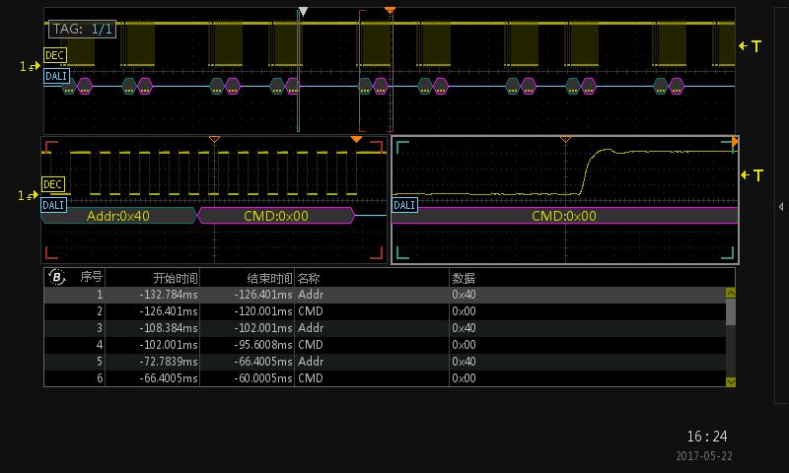Click the TAG 1/1 label box
The width and height of the screenshot is (789, 473).
click(x=83, y=30)
